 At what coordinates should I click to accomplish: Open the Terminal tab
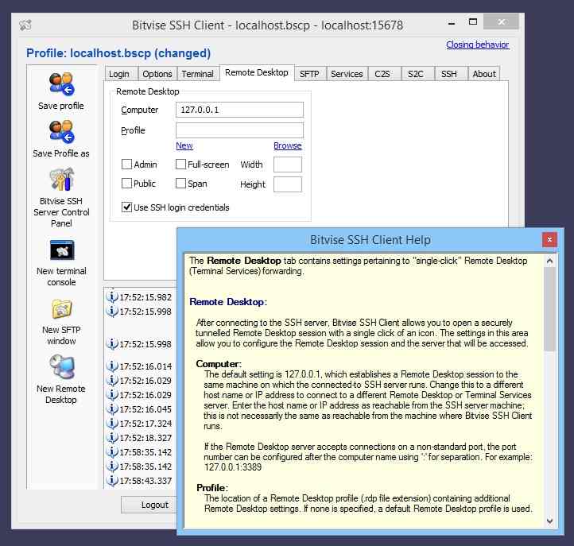pyautogui.click(x=197, y=74)
